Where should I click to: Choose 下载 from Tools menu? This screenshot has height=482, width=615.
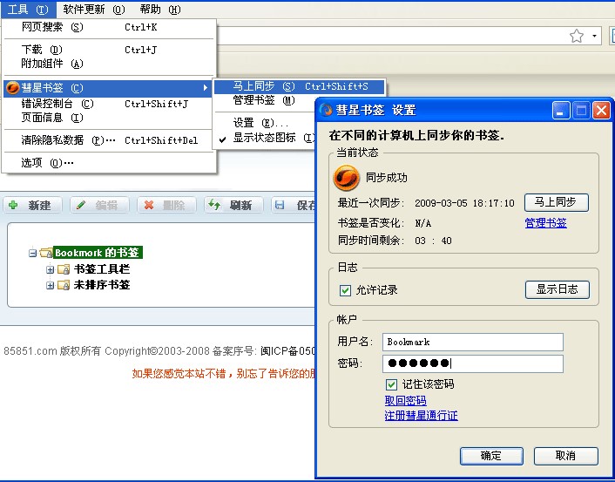[x=109, y=50]
